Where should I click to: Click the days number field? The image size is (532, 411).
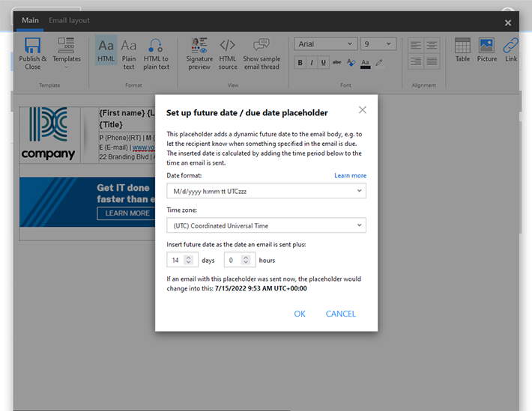pos(175,260)
